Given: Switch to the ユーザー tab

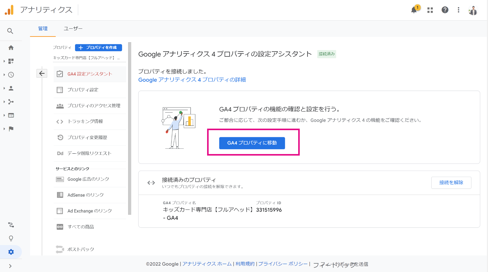Looking at the screenshot, I should point(73,29).
